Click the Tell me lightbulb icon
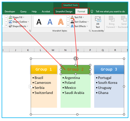 pyautogui.click(x=92, y=11)
